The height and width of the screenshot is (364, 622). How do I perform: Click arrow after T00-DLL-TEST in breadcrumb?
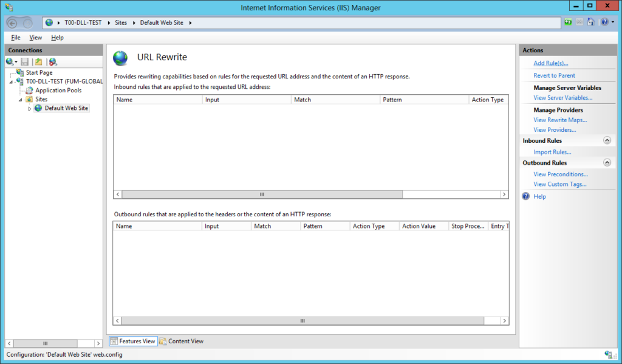click(108, 23)
